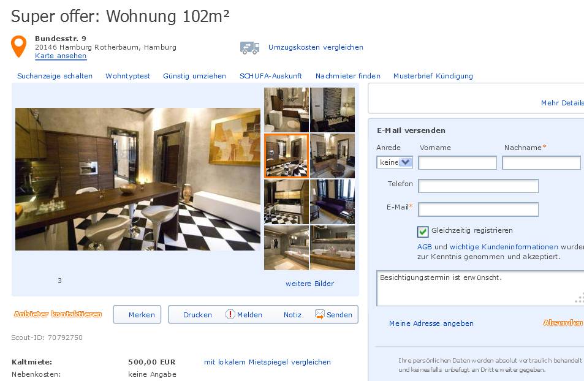Open the Anrede dropdown

point(395,162)
